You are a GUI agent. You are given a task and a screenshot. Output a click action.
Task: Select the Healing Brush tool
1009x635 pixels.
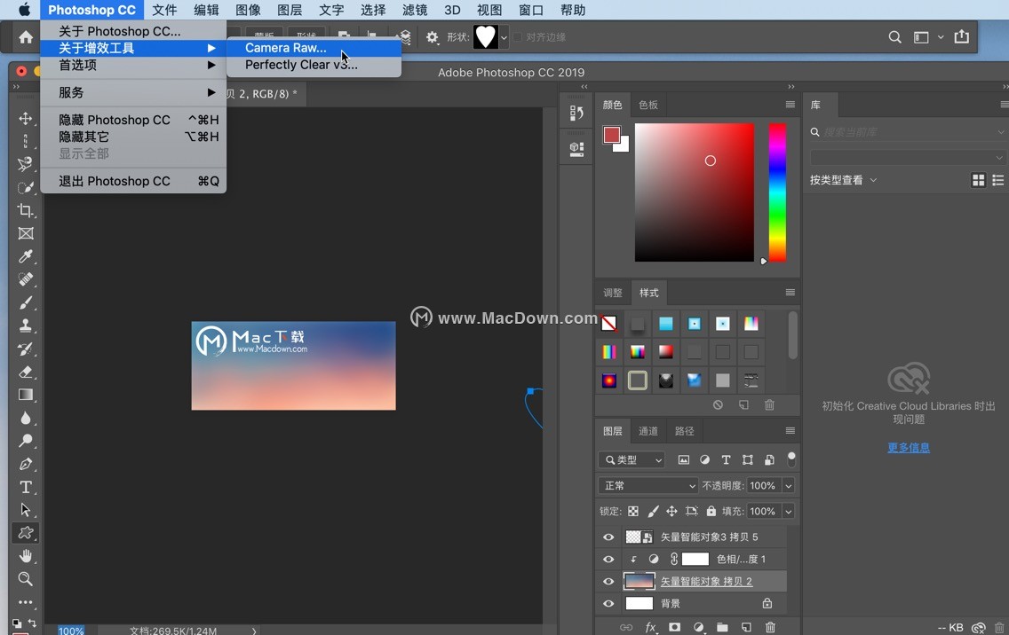[x=25, y=279]
